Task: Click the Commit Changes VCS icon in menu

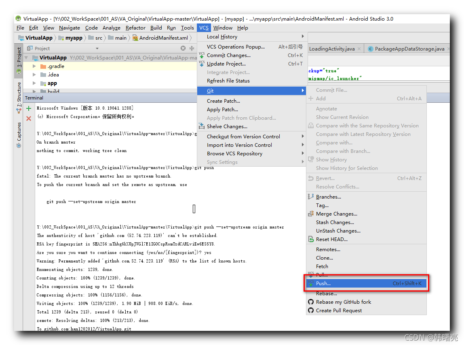Action: pyautogui.click(x=202, y=55)
